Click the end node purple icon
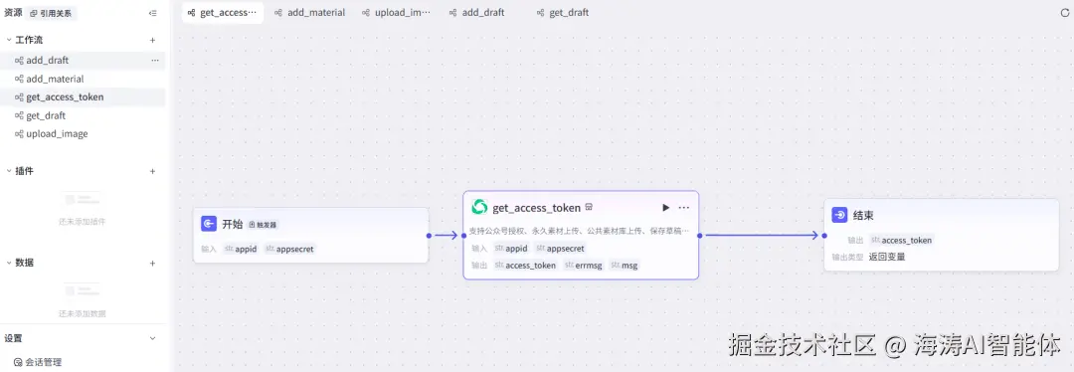Viewport: 1074px width, 372px height. coord(839,215)
